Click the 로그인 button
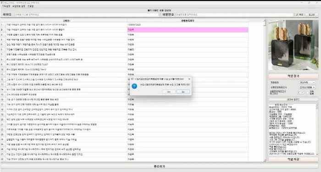 (311, 15)
